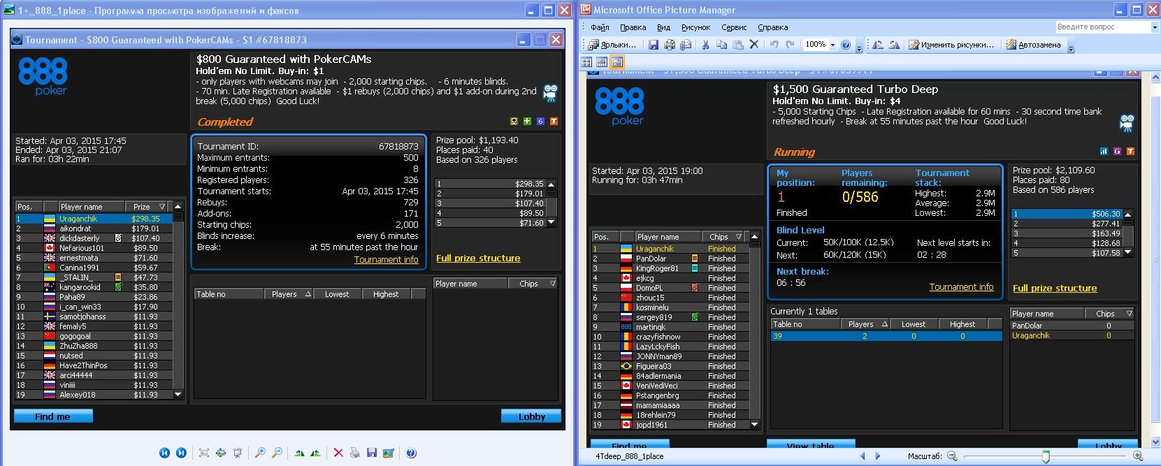Switch to filmstrip view in Picture Manager
Viewport: 1161px width, 466px height.
(602, 62)
